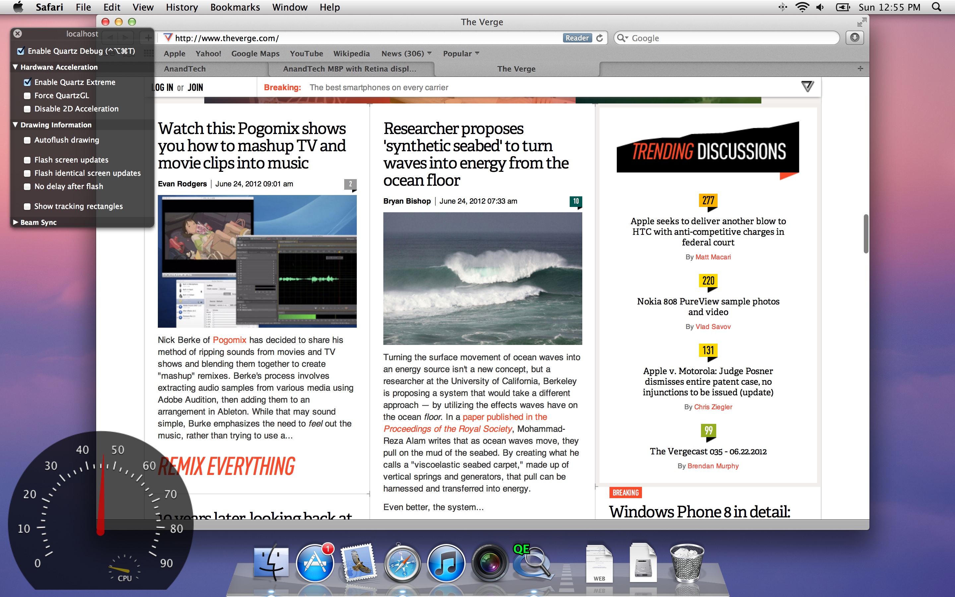Click the clock showing Sun 12:55 PM
Image resolution: width=955 pixels, height=597 pixels.
[x=889, y=7]
